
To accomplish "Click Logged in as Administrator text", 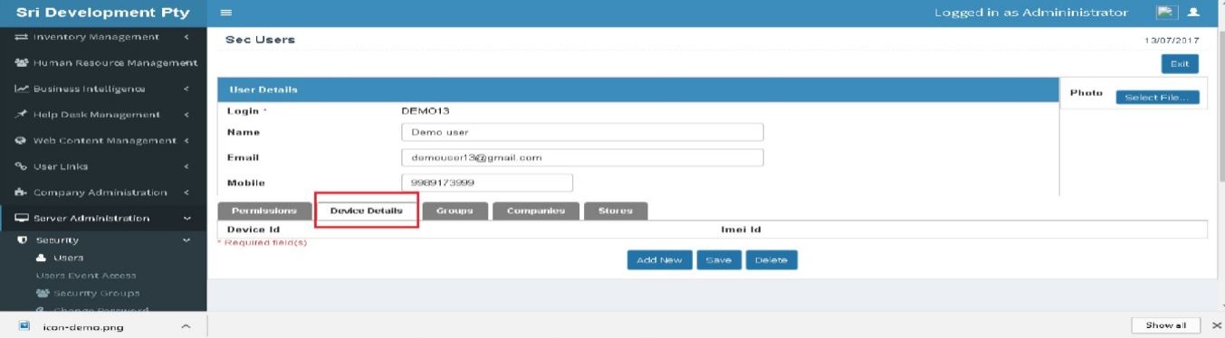I will click(1031, 13).
